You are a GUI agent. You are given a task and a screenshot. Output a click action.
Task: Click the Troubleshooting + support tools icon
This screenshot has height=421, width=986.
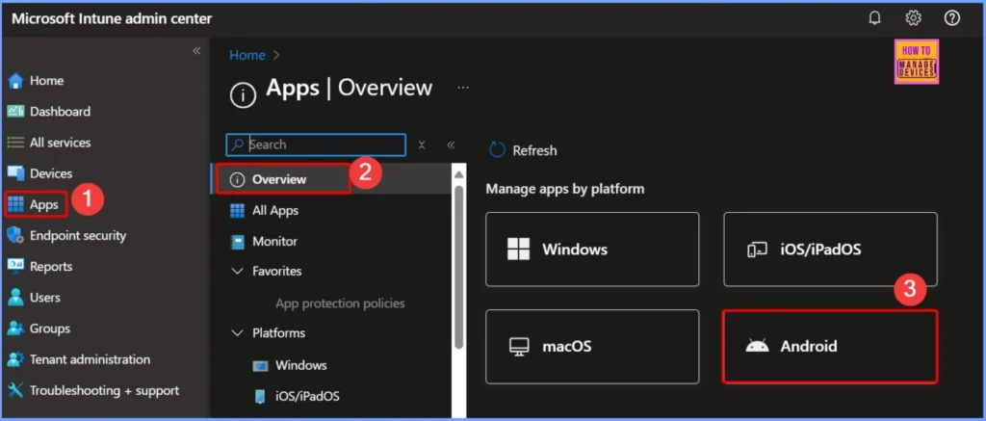15,390
